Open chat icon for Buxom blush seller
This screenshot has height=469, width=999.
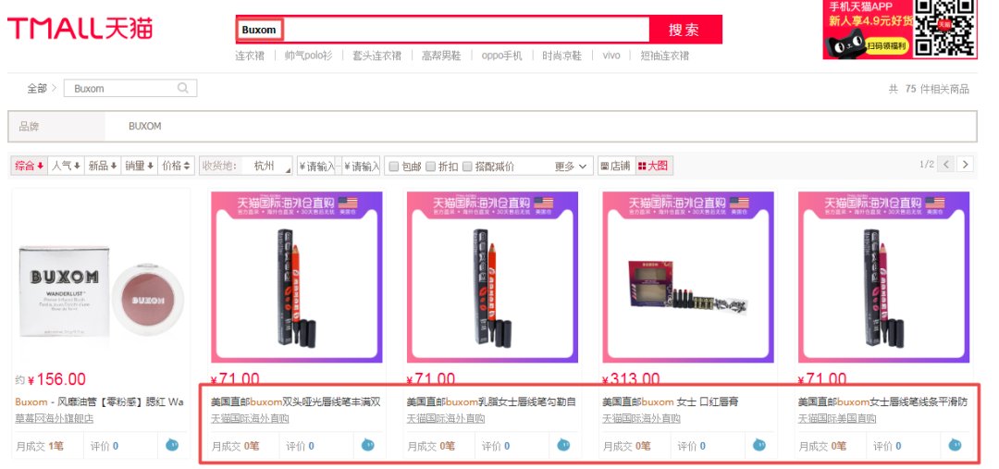point(172,446)
